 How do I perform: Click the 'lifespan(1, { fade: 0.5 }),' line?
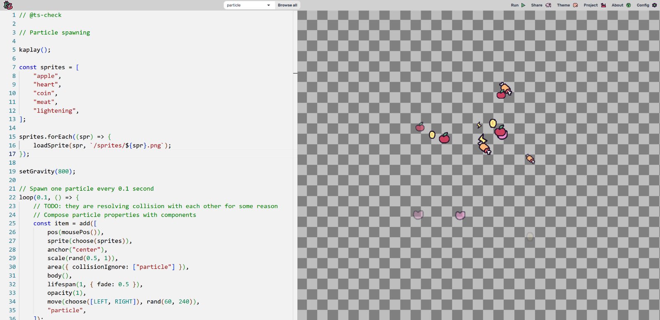[x=95, y=284]
